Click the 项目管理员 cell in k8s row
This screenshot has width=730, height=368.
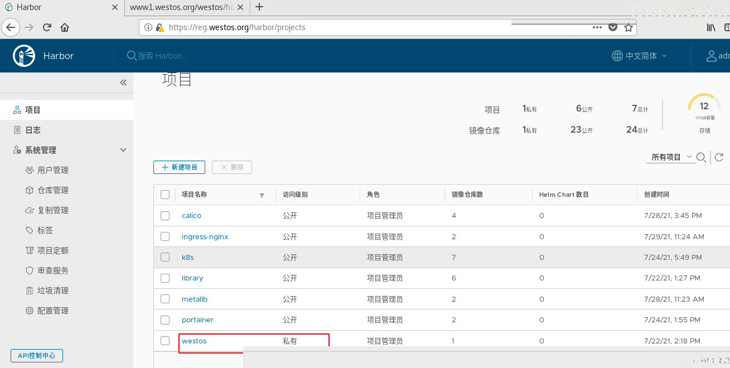[x=385, y=258]
